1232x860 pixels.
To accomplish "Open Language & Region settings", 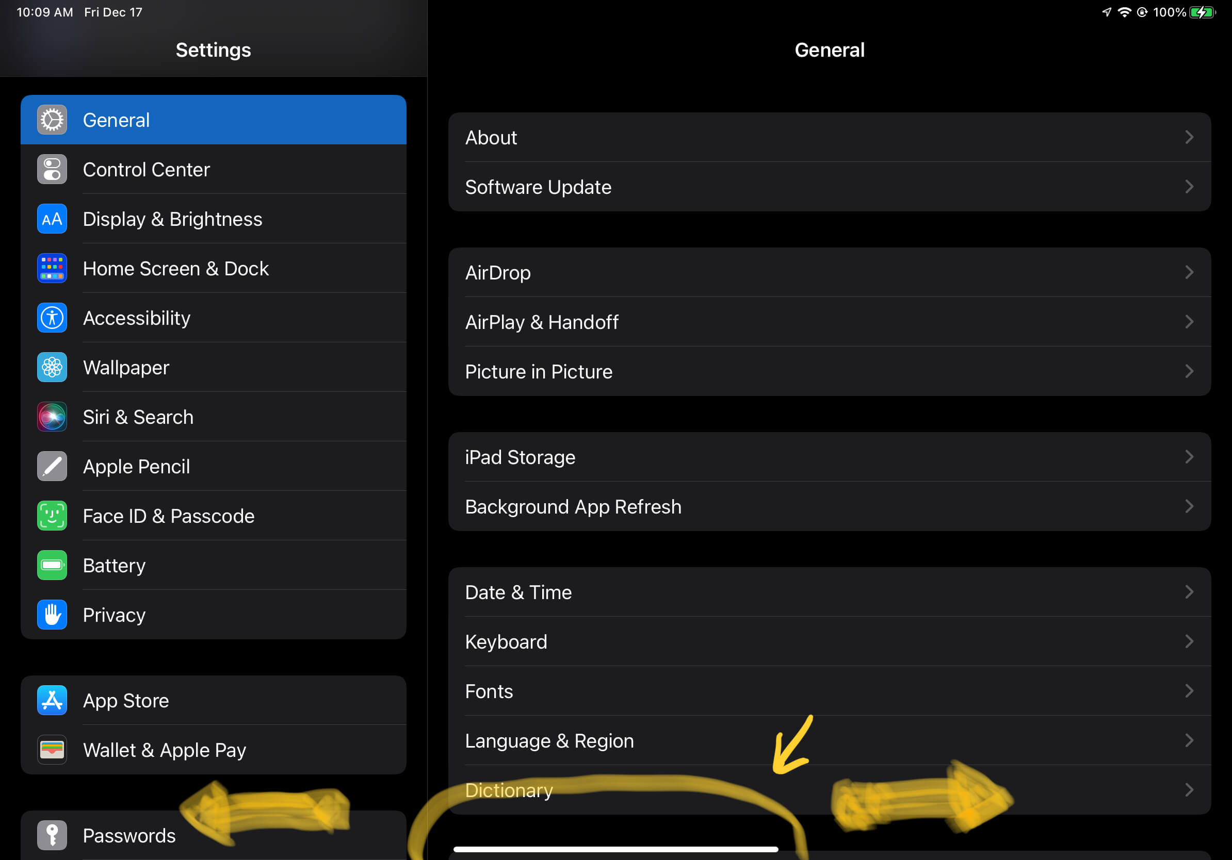I will 828,740.
